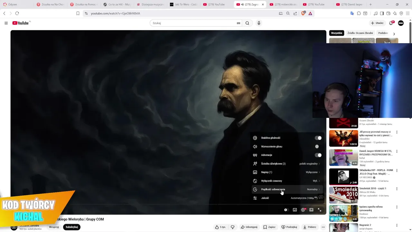Open the Google Translate extension icon
This screenshot has width=412, height=232.
pyautogui.click(x=352, y=13)
